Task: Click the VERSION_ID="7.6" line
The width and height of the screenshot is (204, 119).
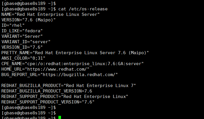Action: click(x=22, y=47)
